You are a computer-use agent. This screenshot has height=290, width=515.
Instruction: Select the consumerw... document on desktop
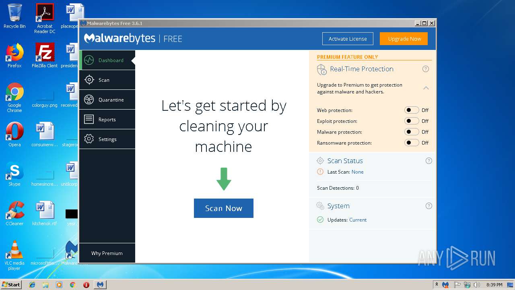(45, 135)
